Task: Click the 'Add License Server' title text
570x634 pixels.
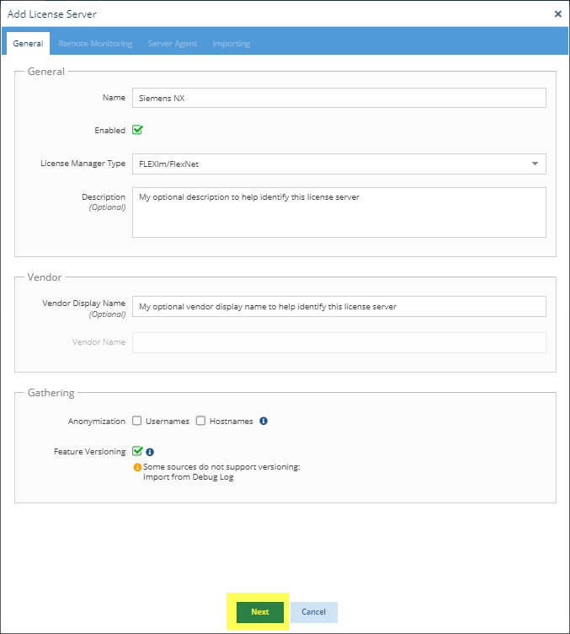Action: point(51,14)
